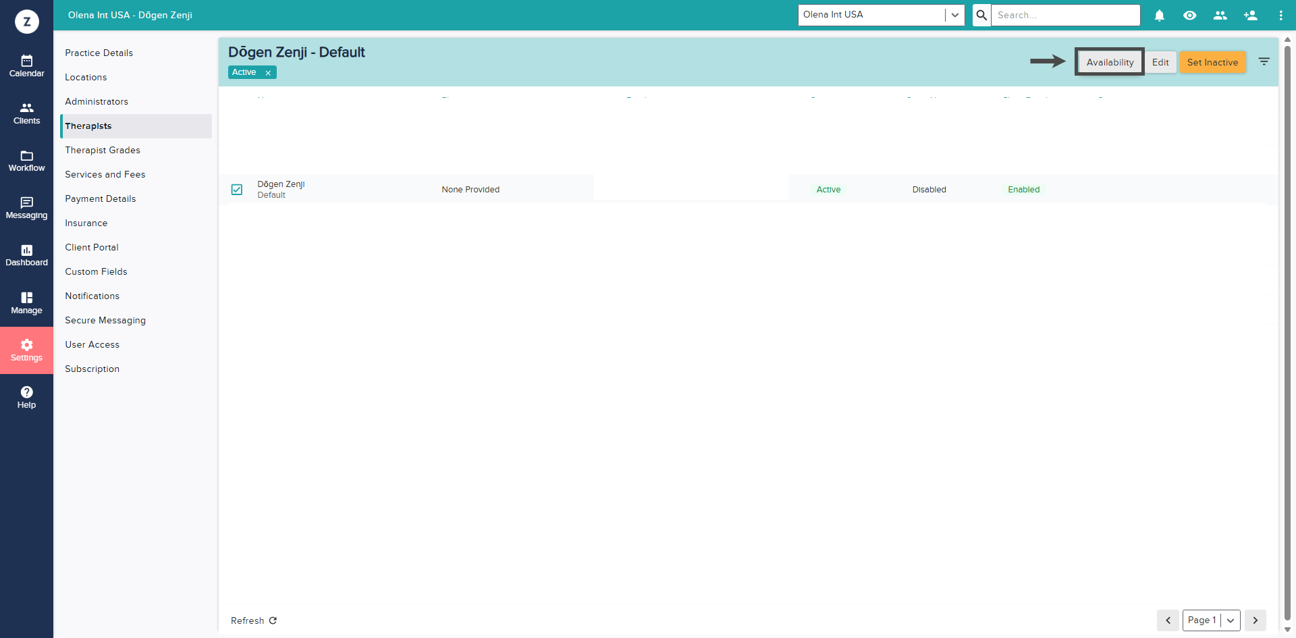The height and width of the screenshot is (638, 1296).
Task: Click the Availability button
Action: click(x=1109, y=62)
